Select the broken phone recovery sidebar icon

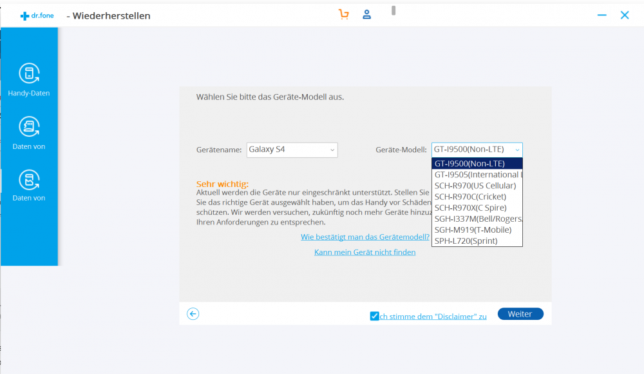(29, 179)
